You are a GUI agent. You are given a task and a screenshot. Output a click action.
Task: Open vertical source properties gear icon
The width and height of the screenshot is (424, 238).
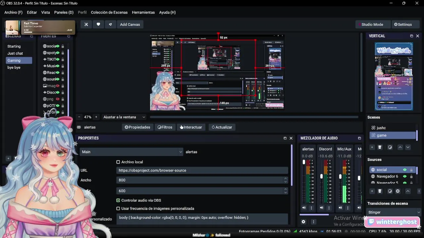point(398,191)
